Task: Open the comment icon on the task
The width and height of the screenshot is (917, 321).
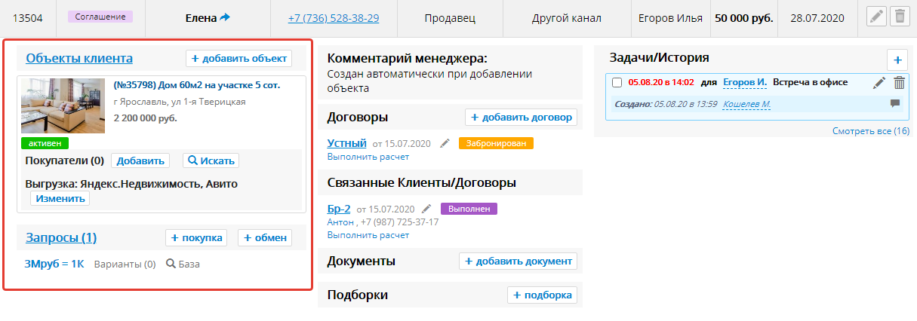Action: (x=895, y=104)
